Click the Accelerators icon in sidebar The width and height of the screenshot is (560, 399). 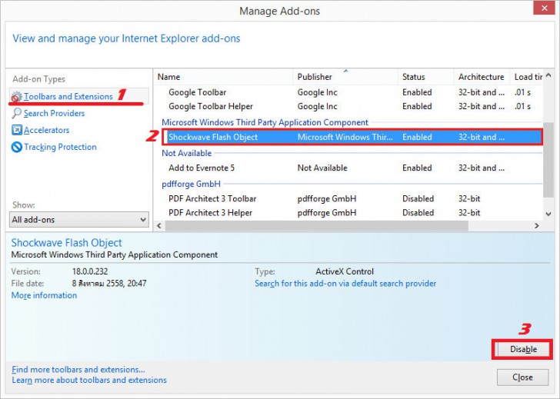coord(17,131)
